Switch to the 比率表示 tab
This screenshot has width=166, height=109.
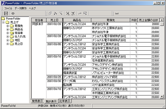pos(65,101)
